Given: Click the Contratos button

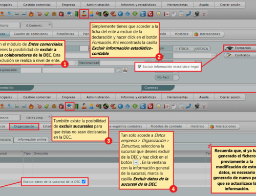Looking at the screenshot, I should (240, 55).
